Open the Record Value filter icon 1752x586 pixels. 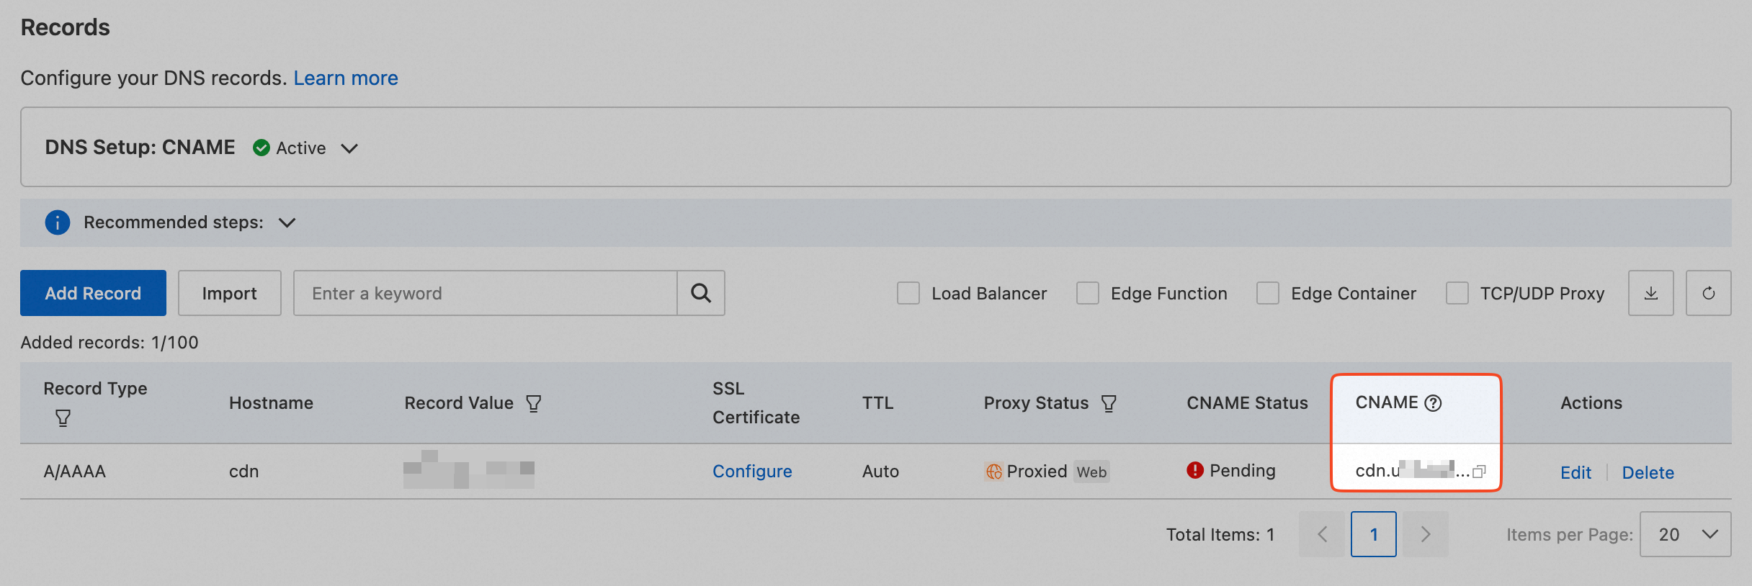534,403
